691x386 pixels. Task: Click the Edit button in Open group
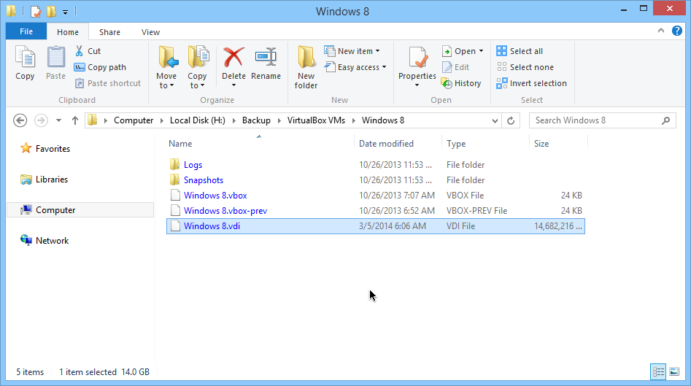(456, 67)
